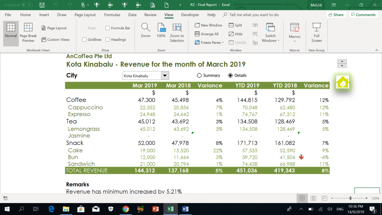382x215 pixels.
Task: Select the Details radio button
Action: pos(230,76)
